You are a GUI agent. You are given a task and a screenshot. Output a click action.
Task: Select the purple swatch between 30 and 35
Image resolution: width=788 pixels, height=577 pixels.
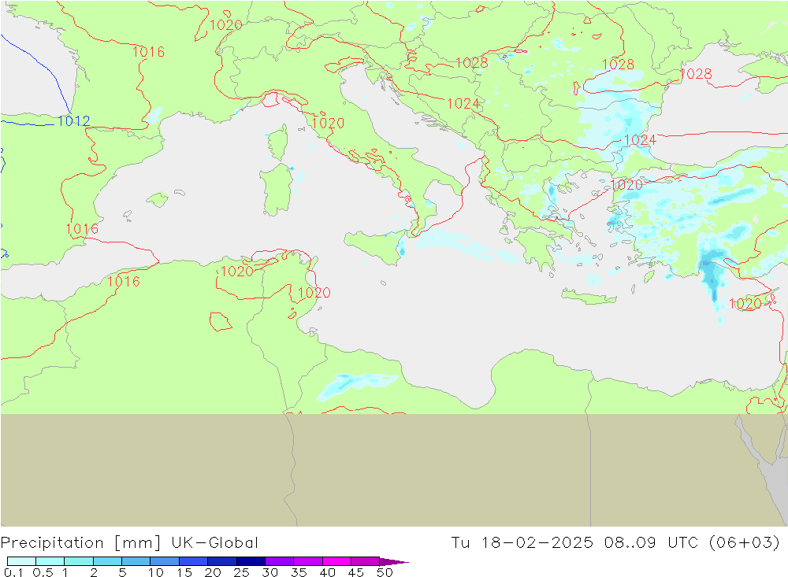[280, 561]
